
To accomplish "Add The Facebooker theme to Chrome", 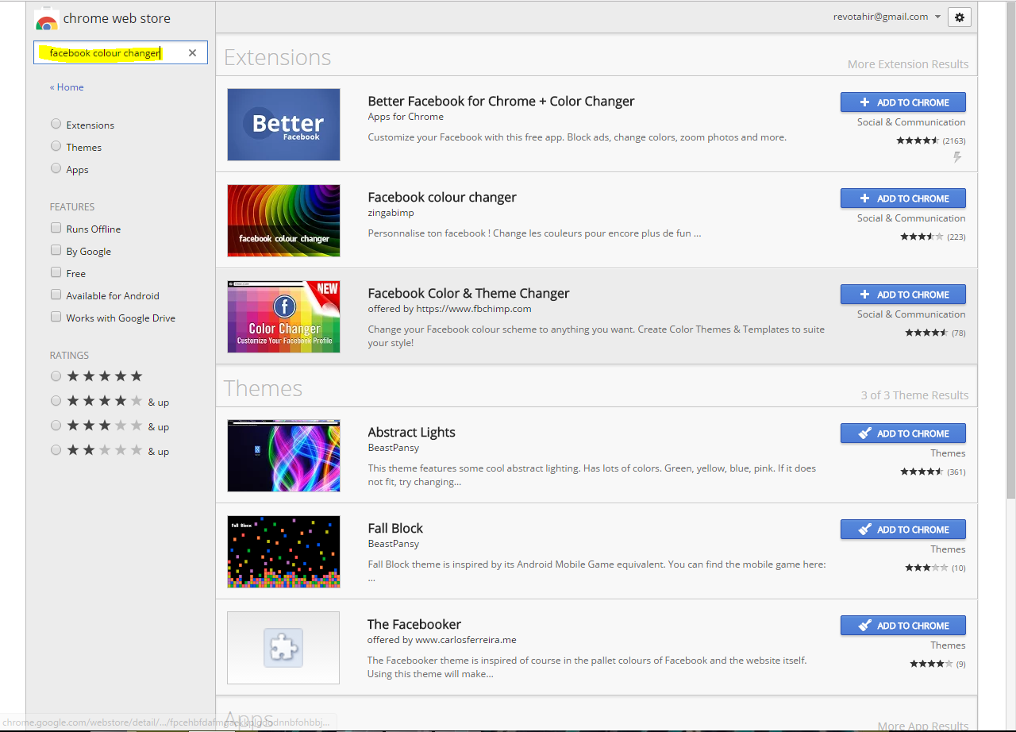I will (903, 626).
